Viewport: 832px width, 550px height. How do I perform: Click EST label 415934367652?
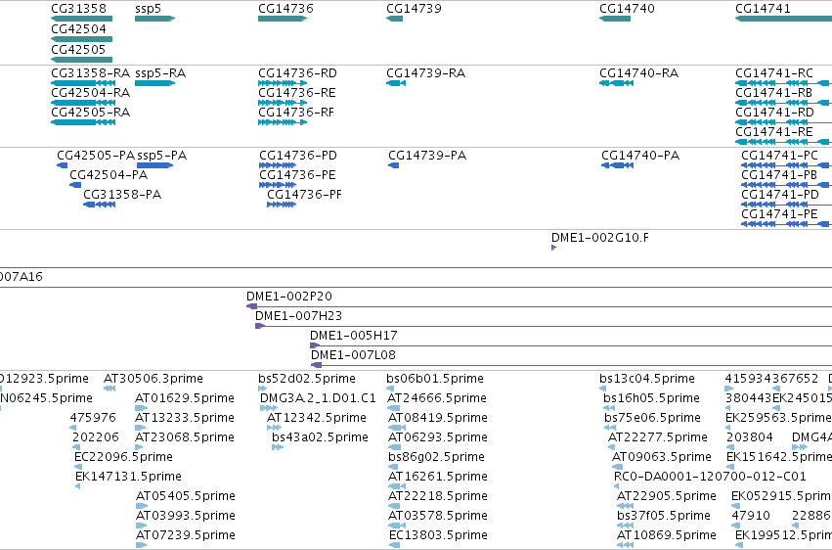coord(771,379)
